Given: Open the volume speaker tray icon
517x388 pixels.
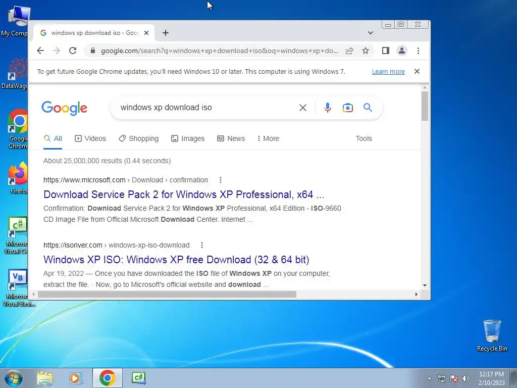Looking at the screenshot, I should [466, 378].
